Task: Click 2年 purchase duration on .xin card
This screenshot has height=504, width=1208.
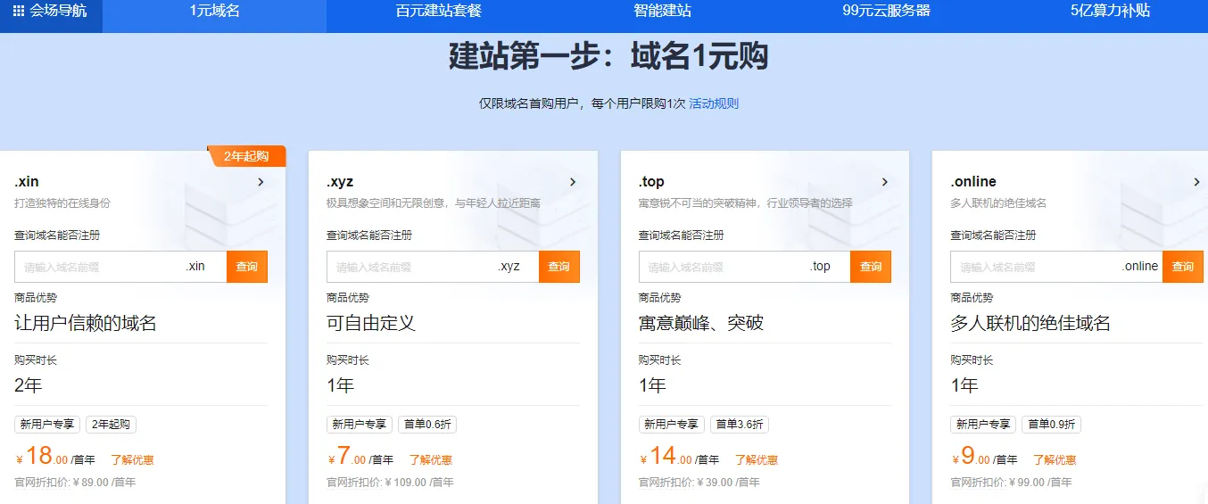Action: pos(29,385)
